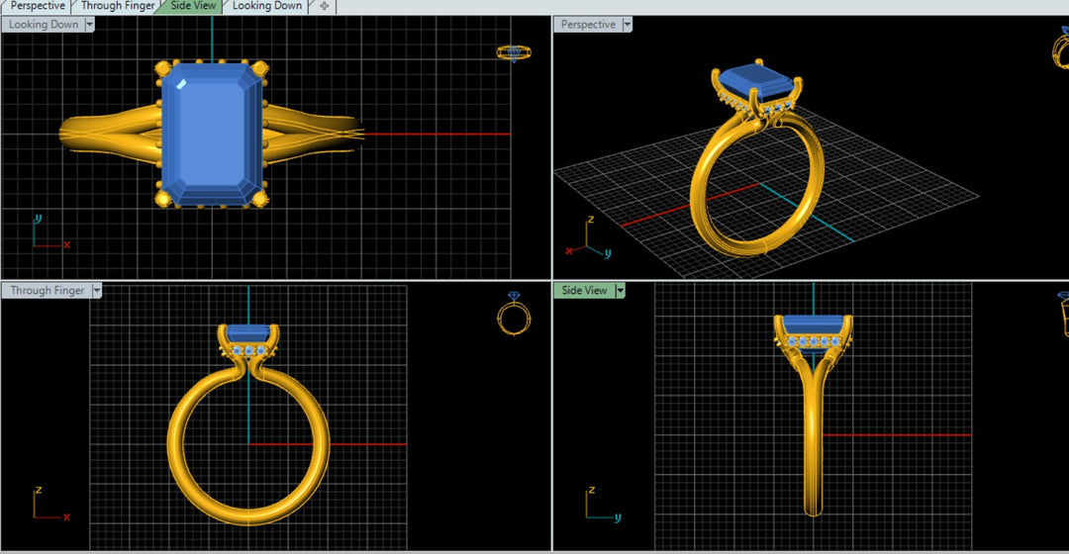The width and height of the screenshot is (1069, 554).
Task: Switch to the Perspective tab
Action: click(37, 6)
